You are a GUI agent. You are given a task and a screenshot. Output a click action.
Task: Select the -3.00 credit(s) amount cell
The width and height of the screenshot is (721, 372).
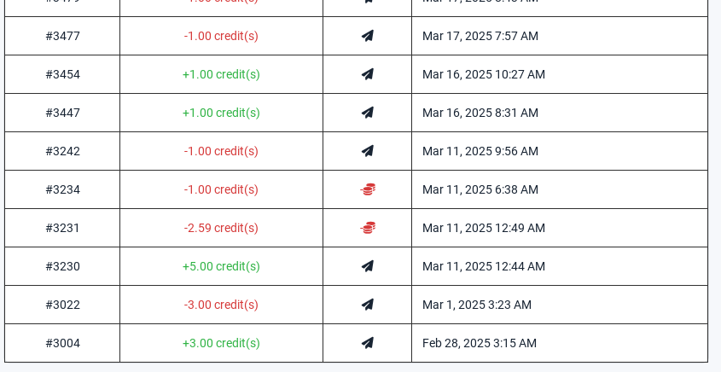pos(221,305)
